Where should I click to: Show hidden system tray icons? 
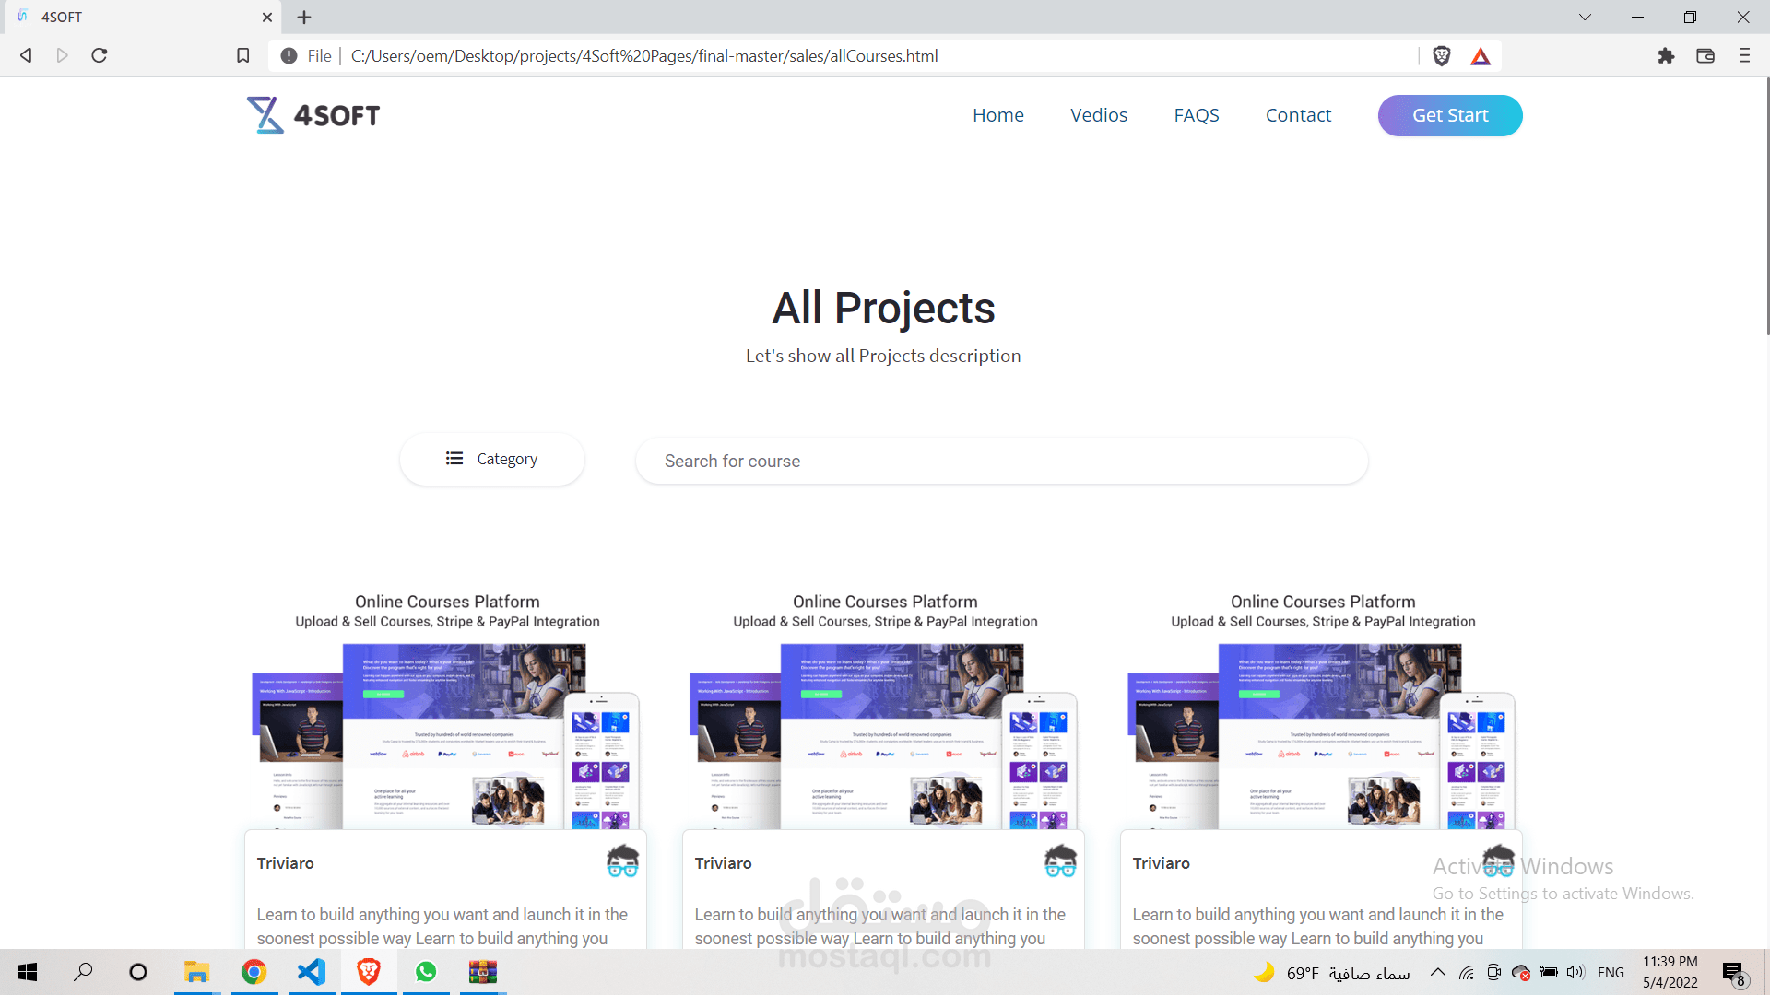point(1437,972)
